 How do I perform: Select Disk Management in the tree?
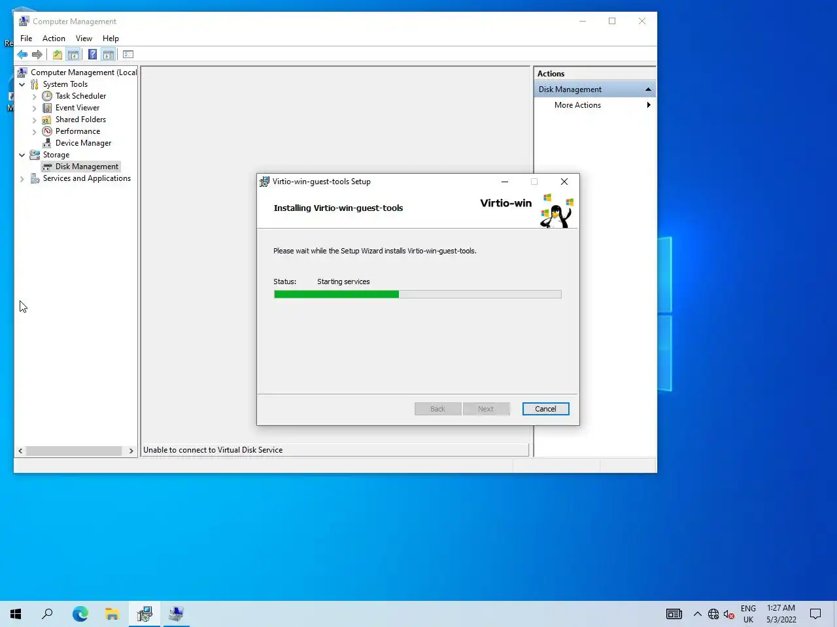87,167
